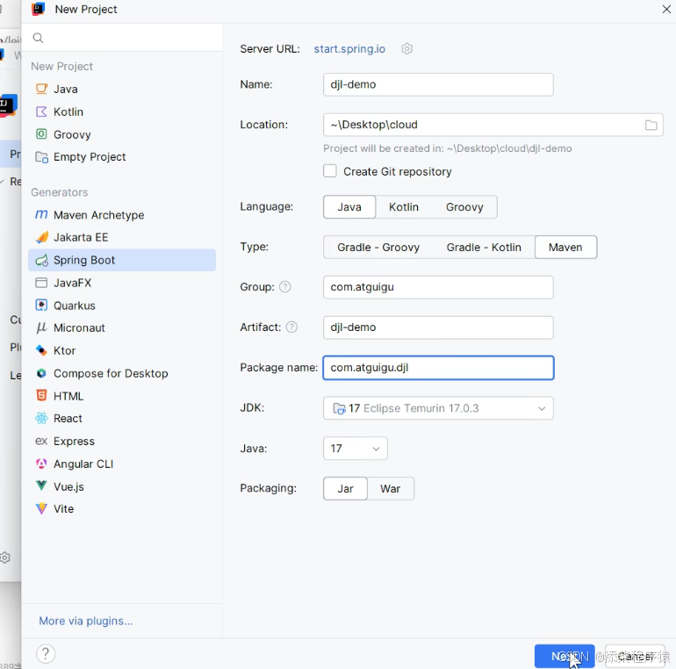Click the "Spring Boot" list row
676x669 pixels.
pyautogui.click(x=122, y=260)
